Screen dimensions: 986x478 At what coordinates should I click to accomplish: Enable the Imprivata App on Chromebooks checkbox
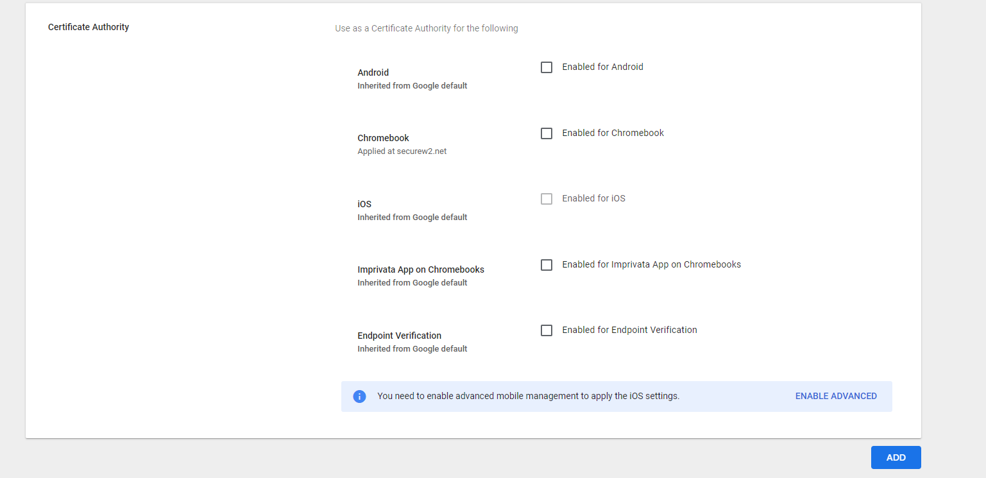pos(547,265)
